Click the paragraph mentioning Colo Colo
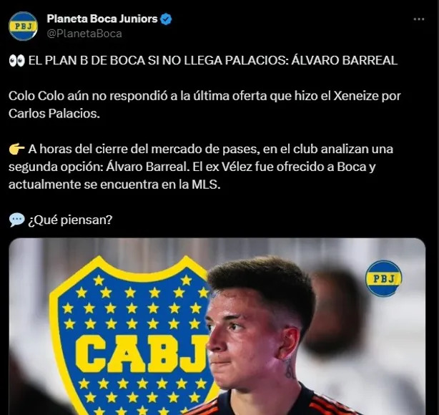Screen dimensions: 439x415 coord(204,104)
